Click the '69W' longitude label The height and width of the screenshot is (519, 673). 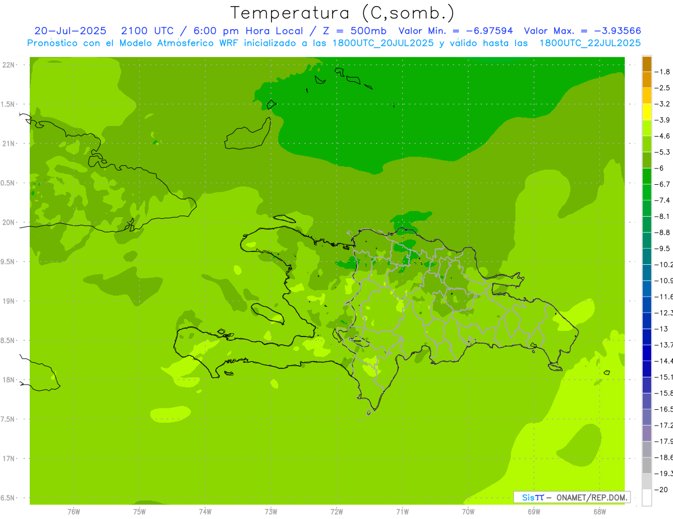[534, 511]
